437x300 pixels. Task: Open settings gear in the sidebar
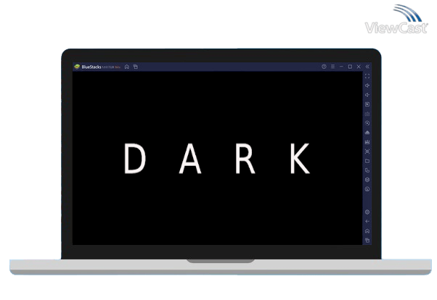(x=367, y=212)
